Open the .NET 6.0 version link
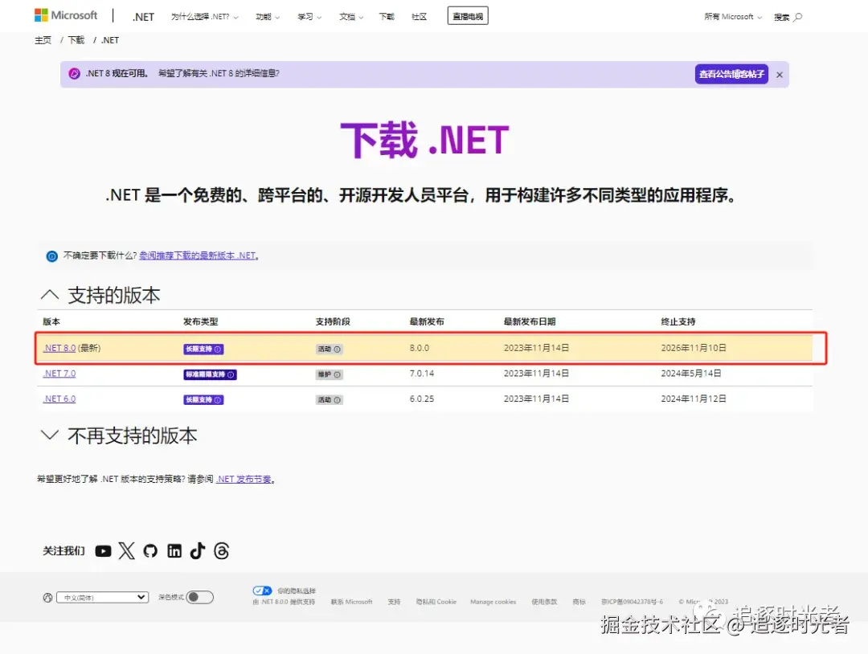868x654 pixels. pos(59,399)
